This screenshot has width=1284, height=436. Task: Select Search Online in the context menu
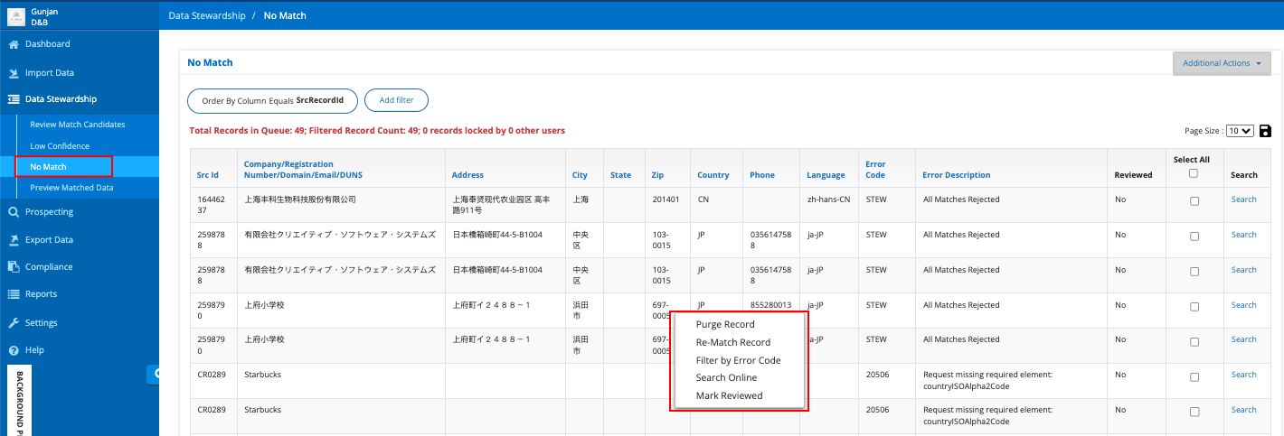click(x=726, y=377)
